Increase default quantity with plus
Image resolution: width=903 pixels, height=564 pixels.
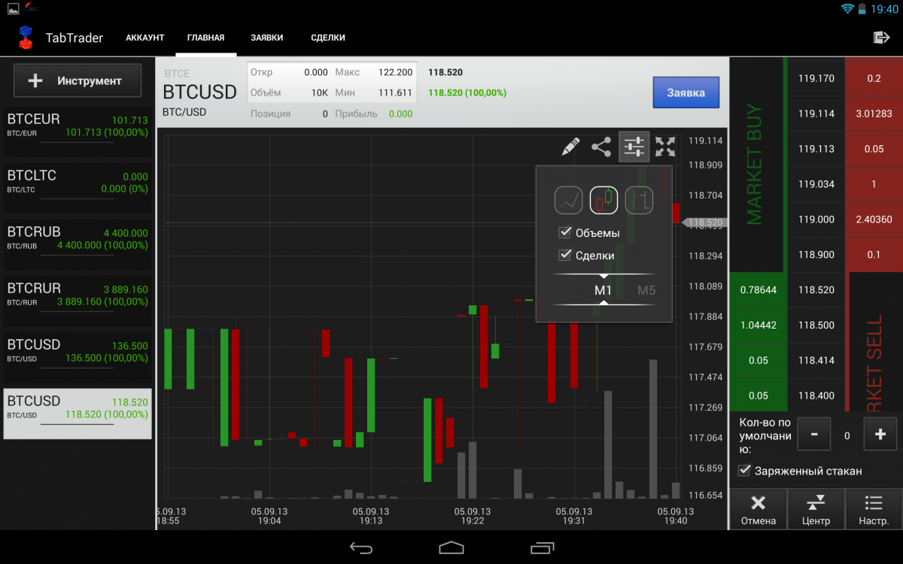(880, 434)
